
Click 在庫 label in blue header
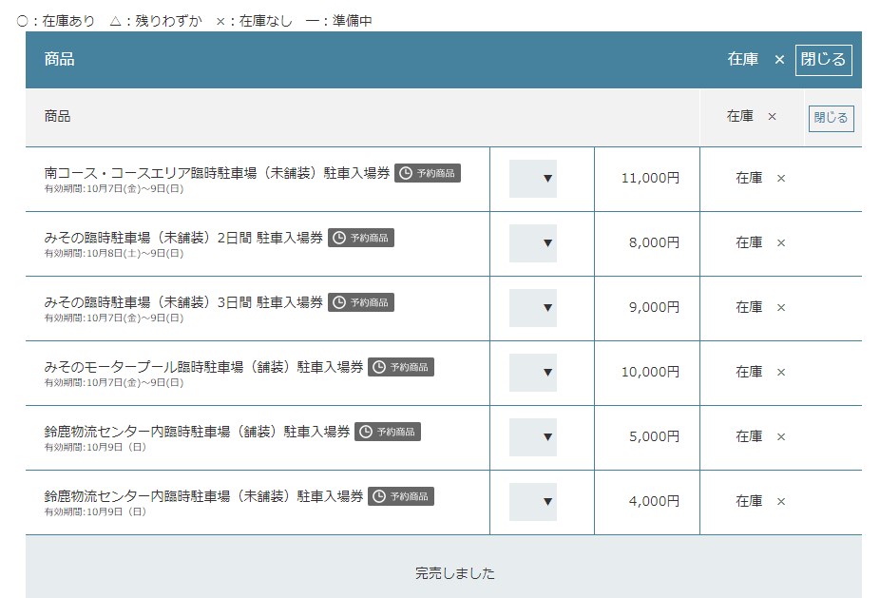point(743,59)
